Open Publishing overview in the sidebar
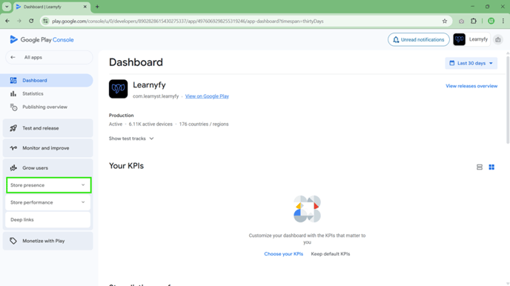510x286 pixels. (45, 107)
